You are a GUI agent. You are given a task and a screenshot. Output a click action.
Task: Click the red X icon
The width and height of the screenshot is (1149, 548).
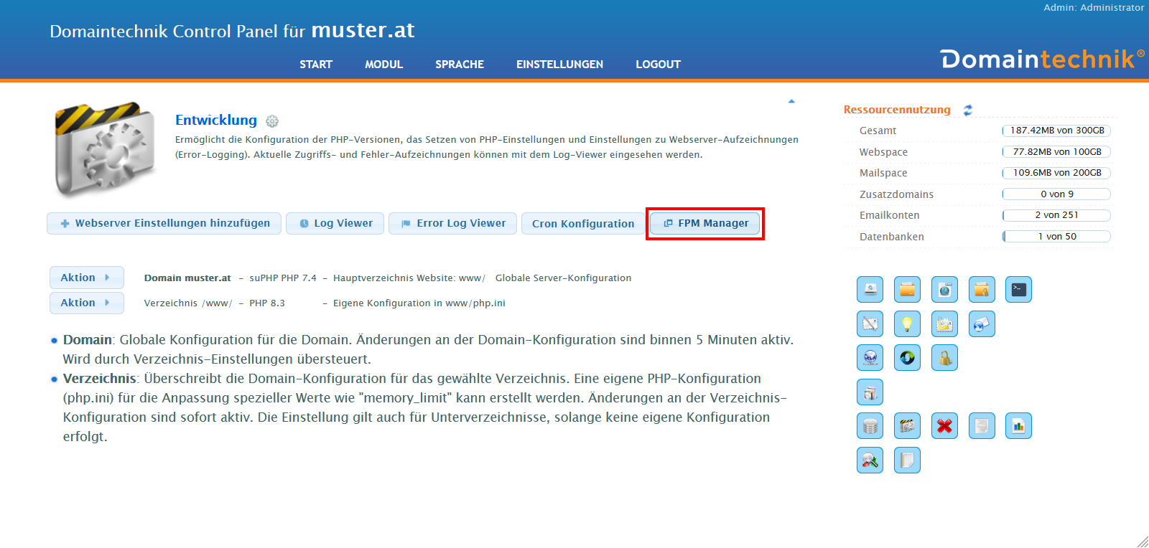coord(945,426)
